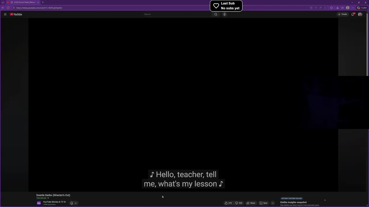Viewport: 369px width, 207px height.
Task: Go to YouTube home via logo
Action: coord(16,14)
